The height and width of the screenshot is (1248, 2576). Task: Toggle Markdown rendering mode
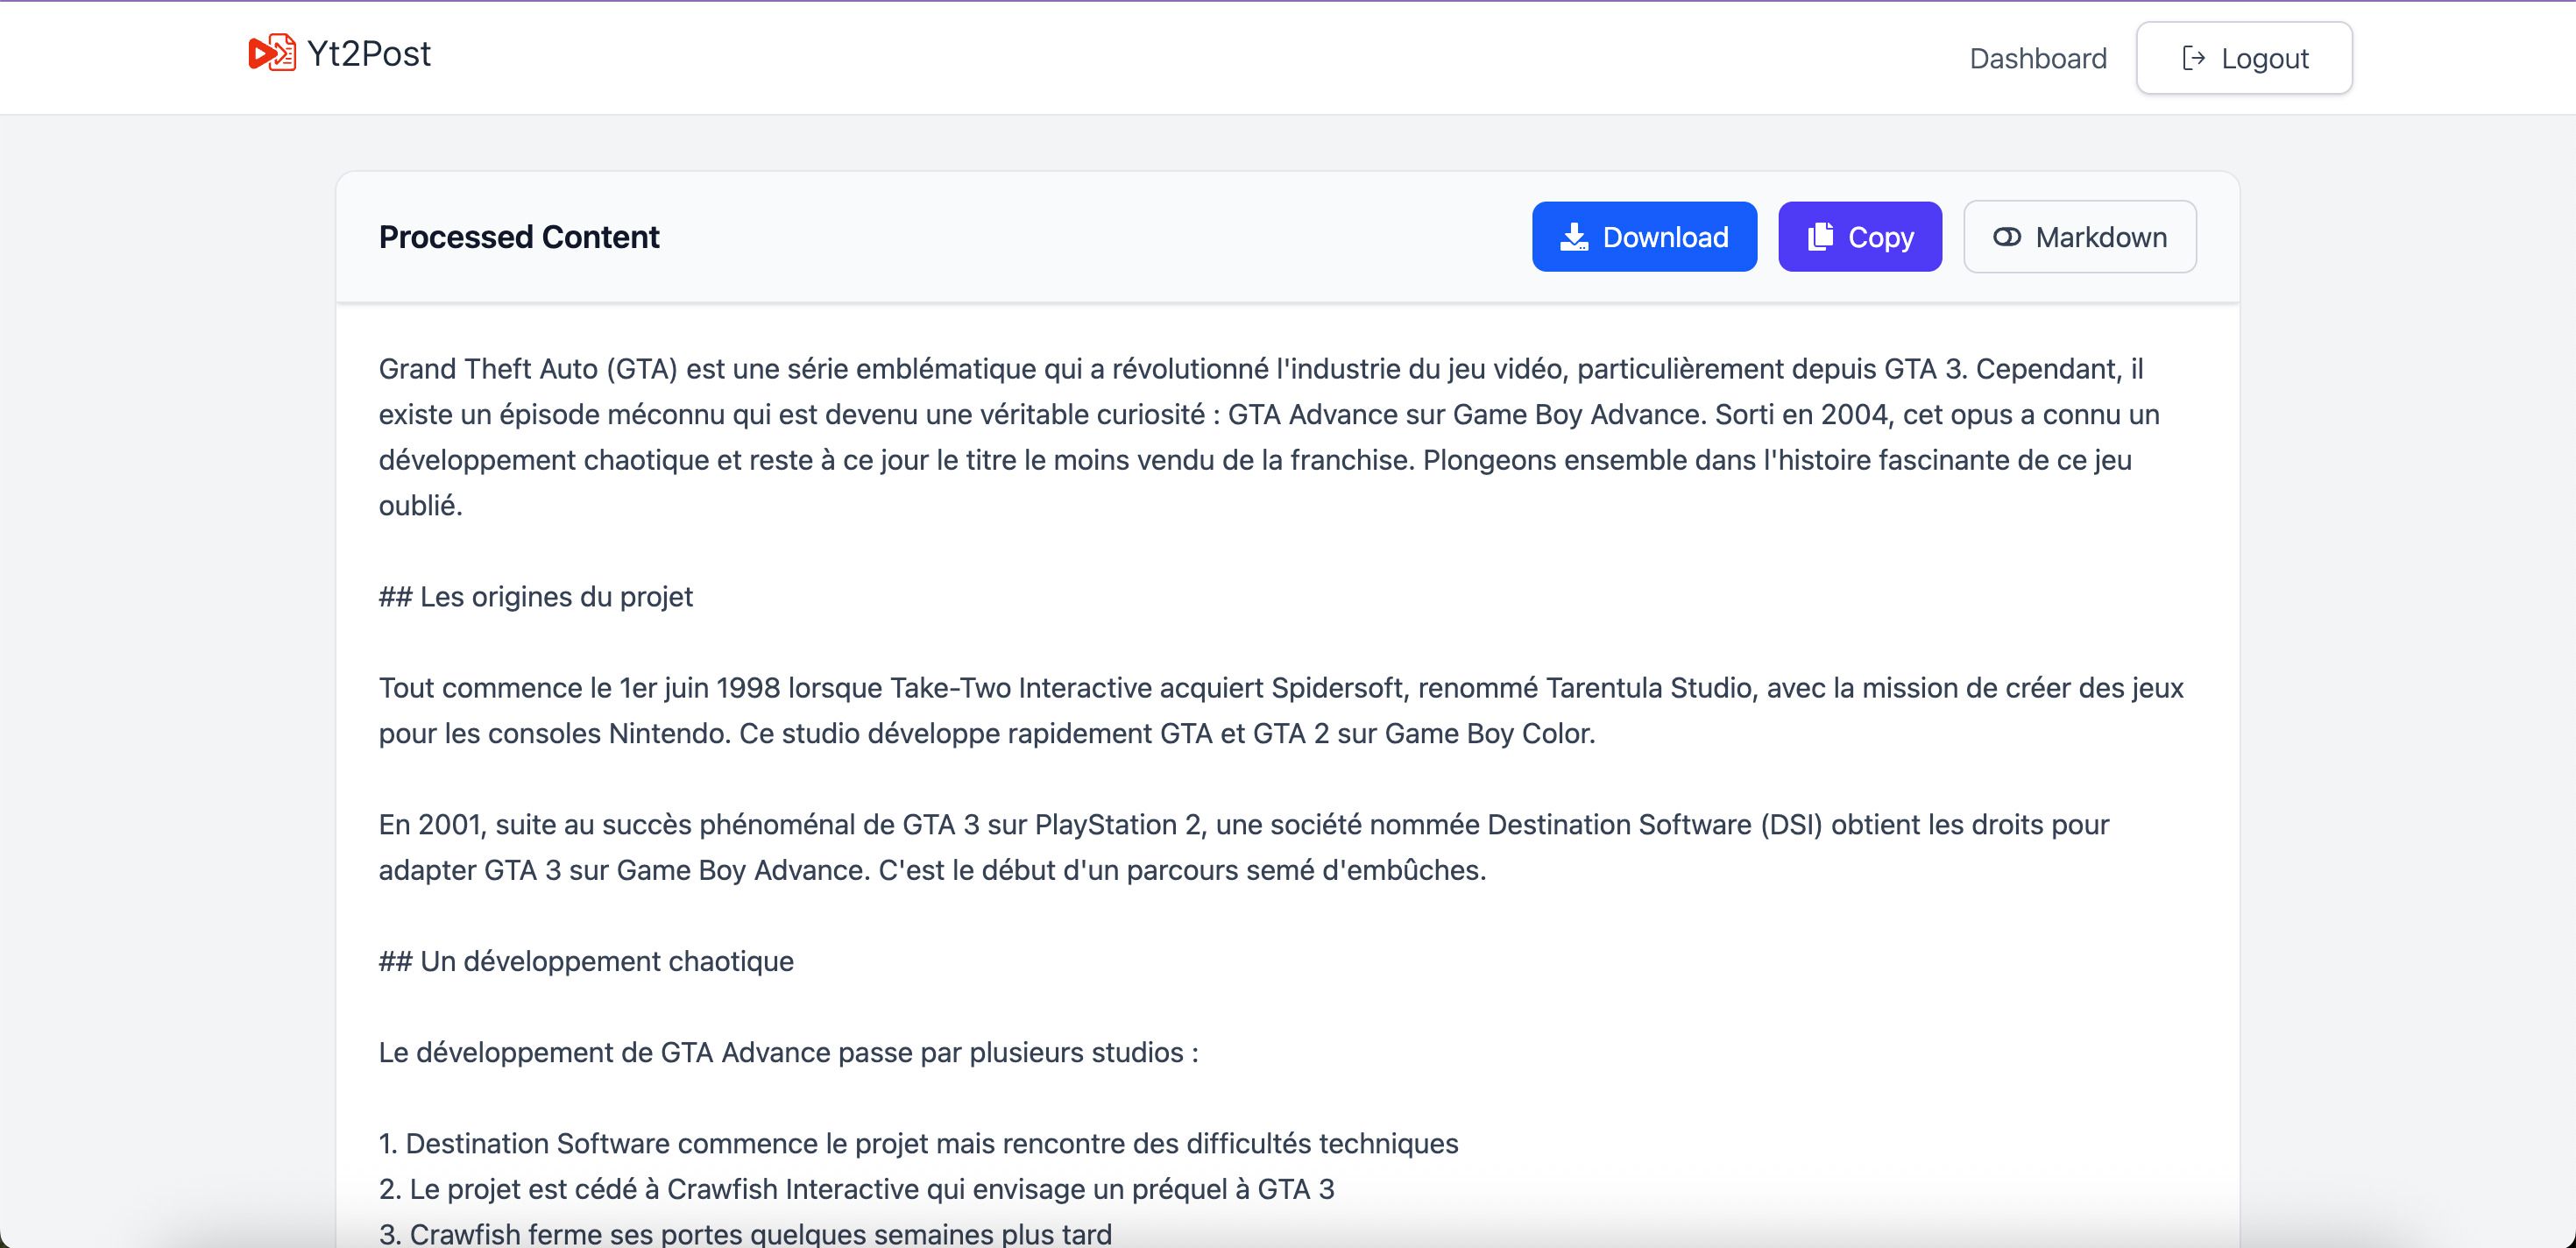2080,237
